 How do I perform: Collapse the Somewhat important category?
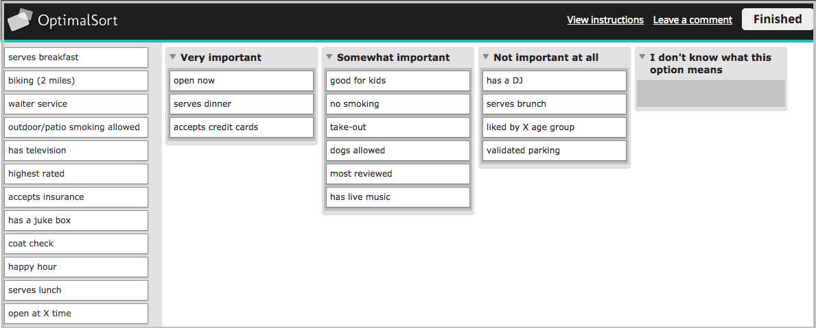pos(329,57)
